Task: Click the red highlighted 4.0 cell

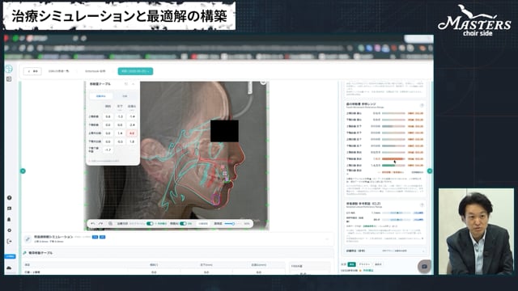Action: pyautogui.click(x=132, y=133)
